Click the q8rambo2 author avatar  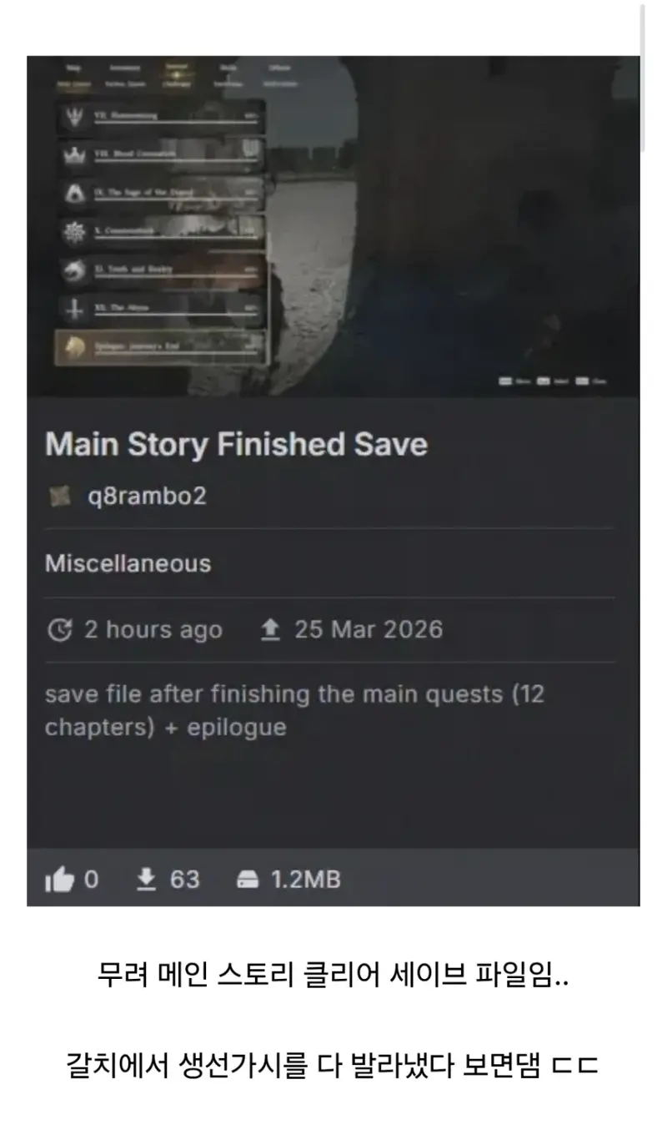click(60, 497)
